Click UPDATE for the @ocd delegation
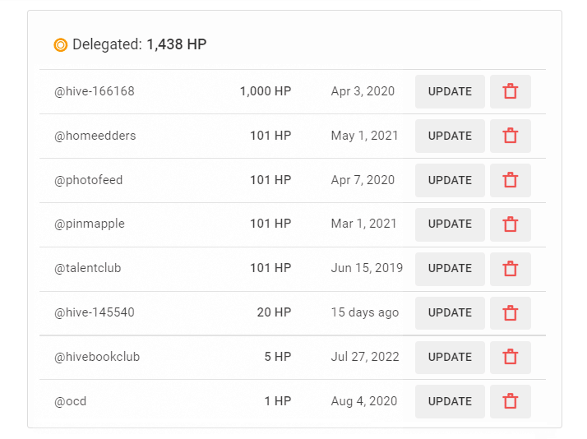 pos(450,401)
